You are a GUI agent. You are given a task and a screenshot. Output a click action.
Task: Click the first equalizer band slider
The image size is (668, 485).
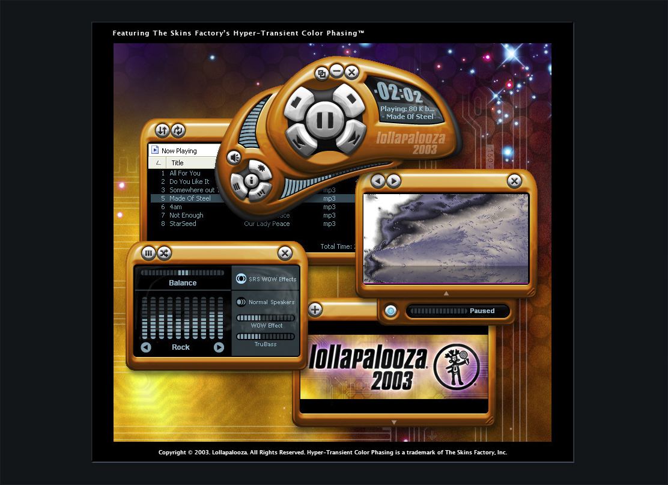pos(144,318)
